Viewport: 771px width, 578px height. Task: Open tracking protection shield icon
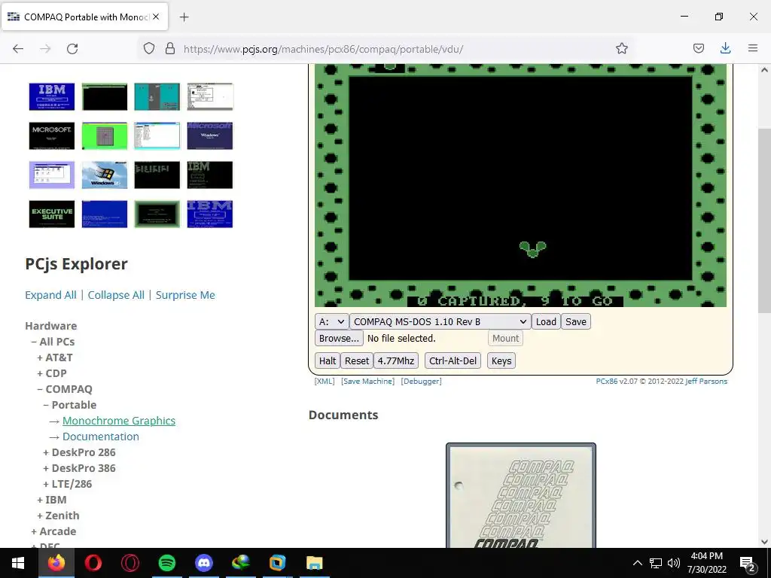(x=149, y=48)
